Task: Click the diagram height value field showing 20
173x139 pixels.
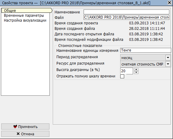Action: (127, 71)
